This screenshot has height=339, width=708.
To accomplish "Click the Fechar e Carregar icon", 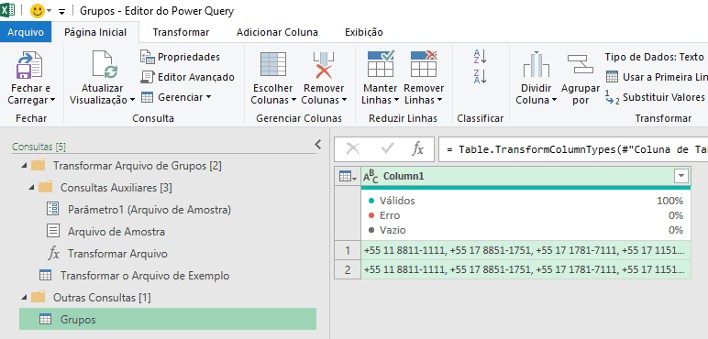I will 29,65.
